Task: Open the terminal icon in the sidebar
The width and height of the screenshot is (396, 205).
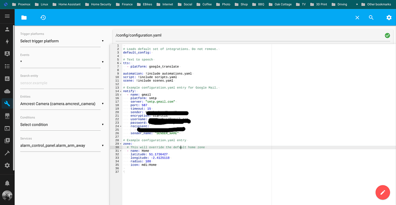Action: point(7,128)
